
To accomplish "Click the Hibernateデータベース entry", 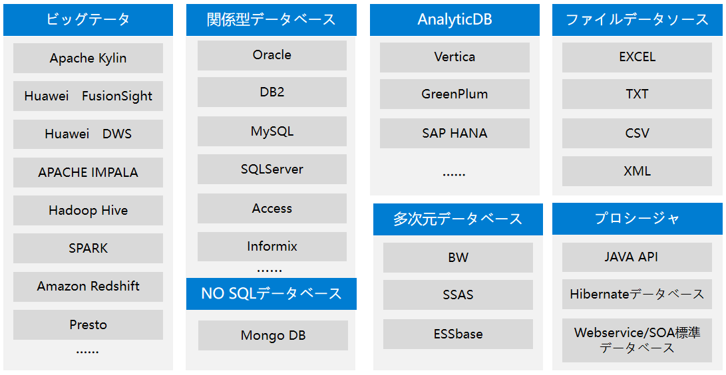I will [x=637, y=294].
